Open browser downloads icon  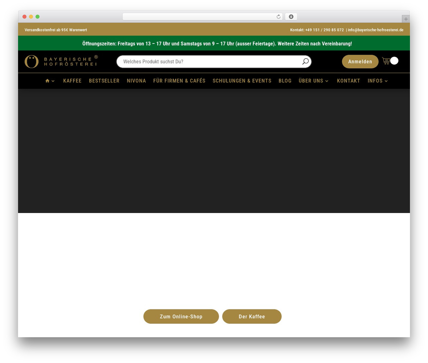pyautogui.click(x=291, y=17)
